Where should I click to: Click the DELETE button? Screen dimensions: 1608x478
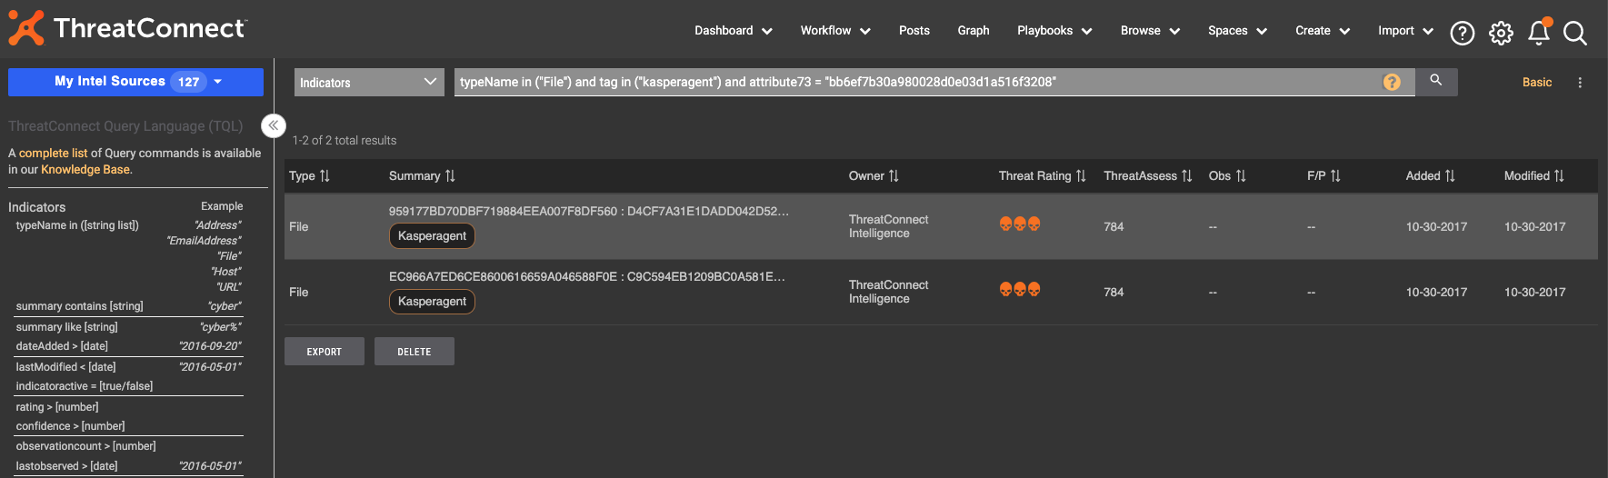414,352
